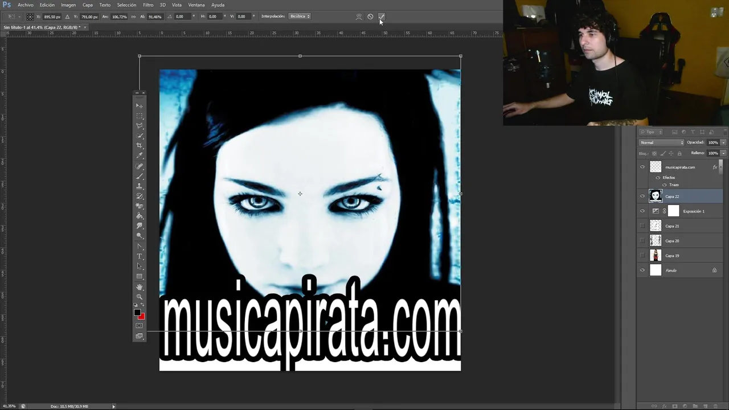Select the Quick Selection tool
729x410 pixels.
[x=140, y=136]
